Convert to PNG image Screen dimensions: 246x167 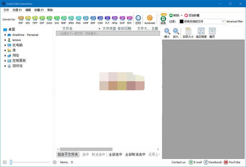[78, 20]
